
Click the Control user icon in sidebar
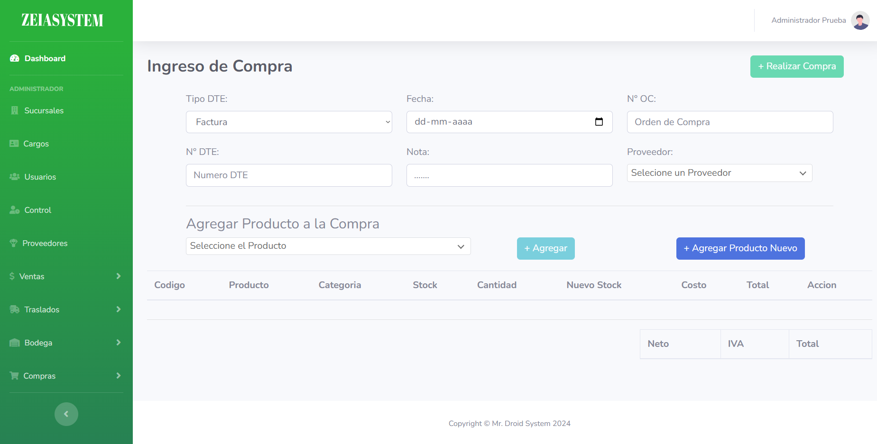pos(14,209)
